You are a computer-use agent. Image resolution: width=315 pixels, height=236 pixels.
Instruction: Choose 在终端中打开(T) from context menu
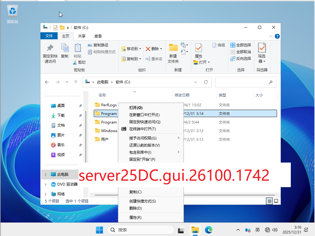142,129
